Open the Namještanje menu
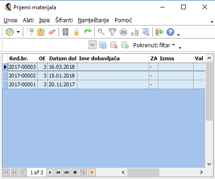 [93, 20]
